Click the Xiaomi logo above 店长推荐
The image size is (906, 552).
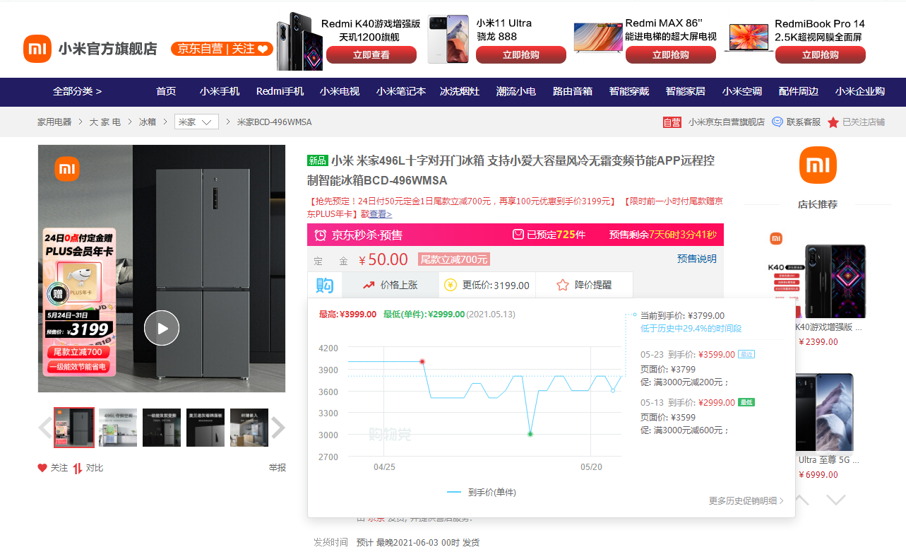pyautogui.click(x=818, y=165)
